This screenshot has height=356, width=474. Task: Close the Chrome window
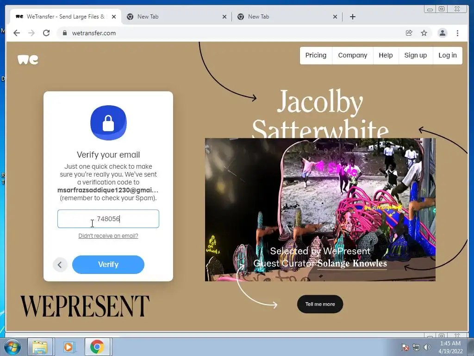(457, 9)
